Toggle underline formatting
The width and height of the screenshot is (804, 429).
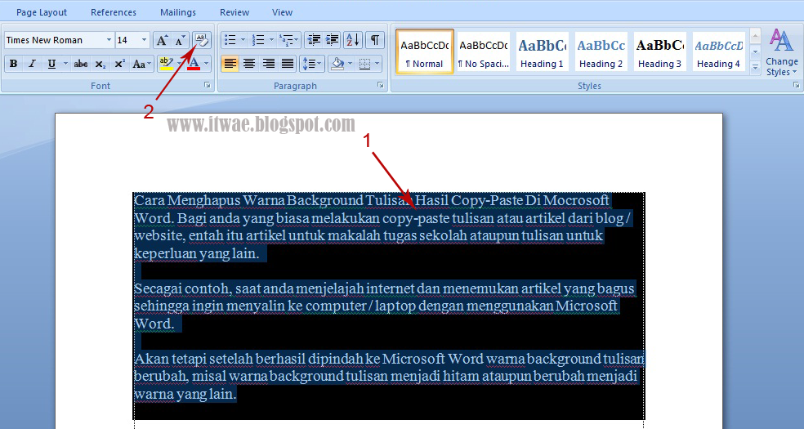(51, 64)
